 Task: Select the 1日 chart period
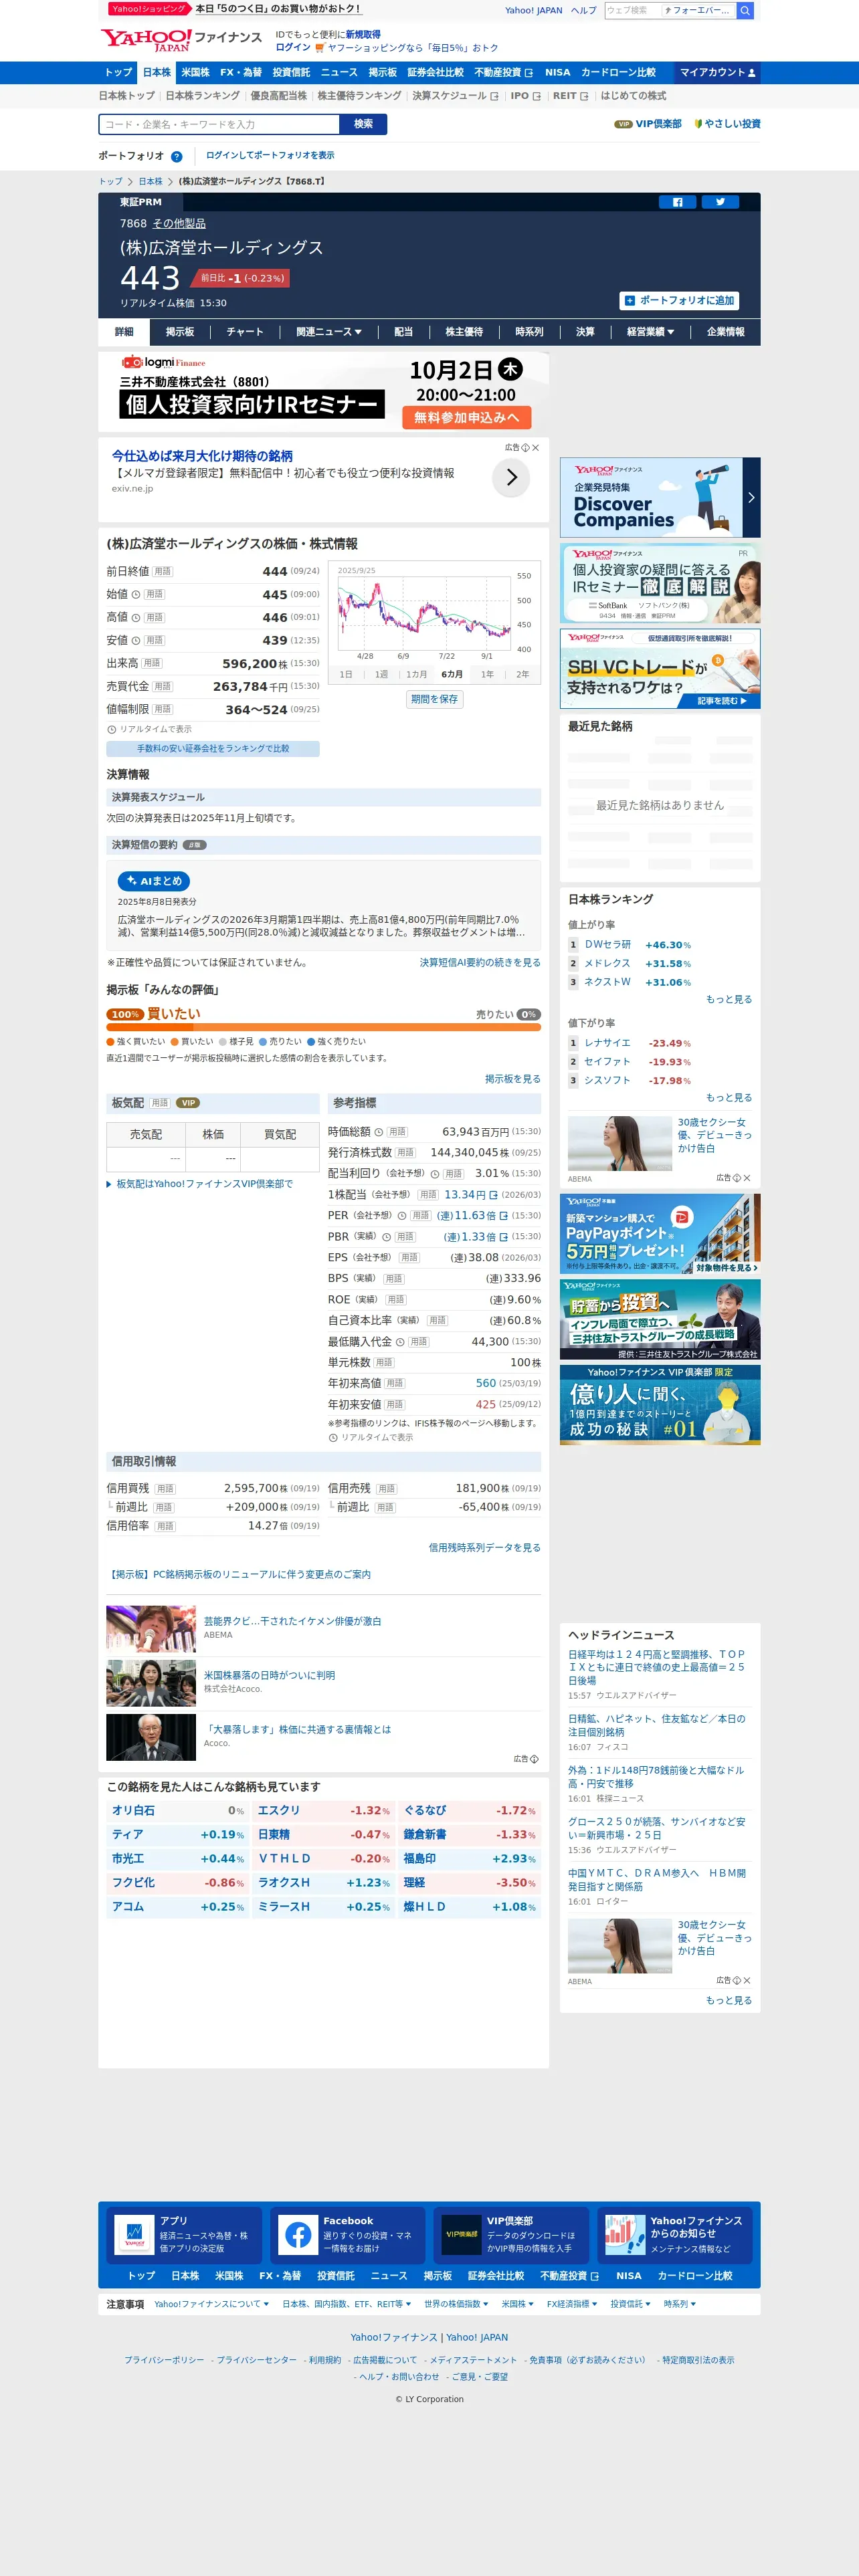[346, 675]
